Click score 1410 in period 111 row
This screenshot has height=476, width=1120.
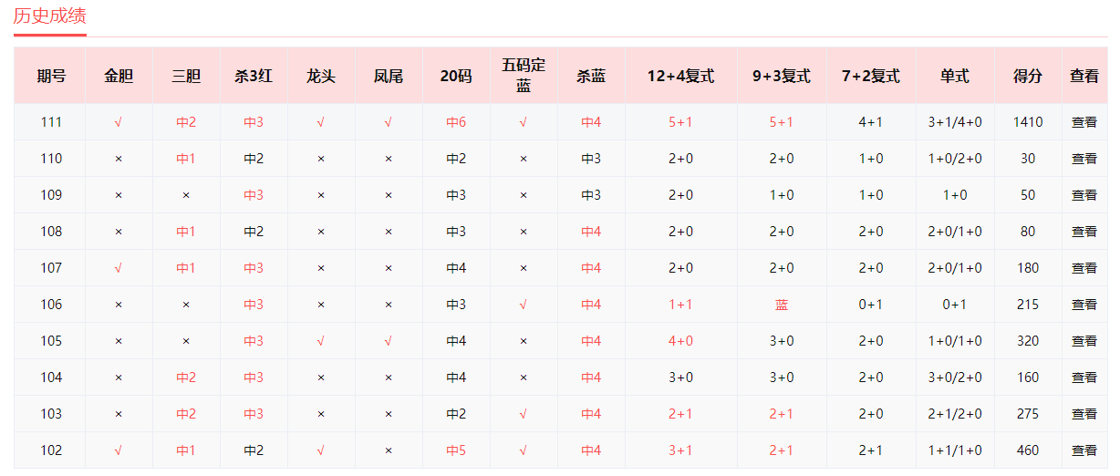[x=1028, y=122]
